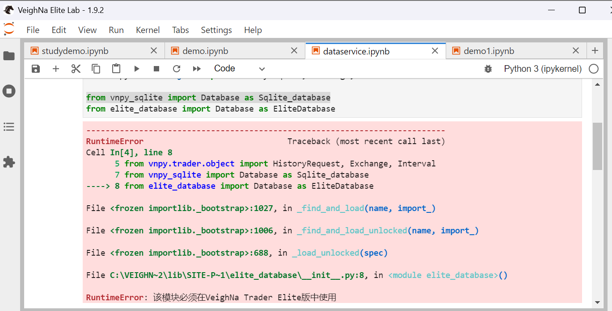The height and width of the screenshot is (311, 612).
Task: Open the debugger with the bug icon
Action: click(488, 69)
